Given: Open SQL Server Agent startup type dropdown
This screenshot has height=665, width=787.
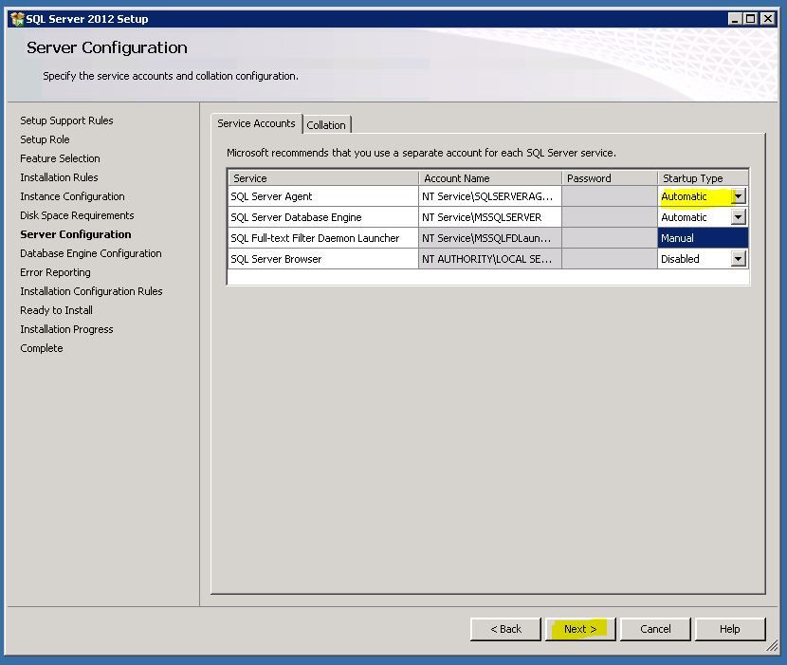Looking at the screenshot, I should point(739,196).
